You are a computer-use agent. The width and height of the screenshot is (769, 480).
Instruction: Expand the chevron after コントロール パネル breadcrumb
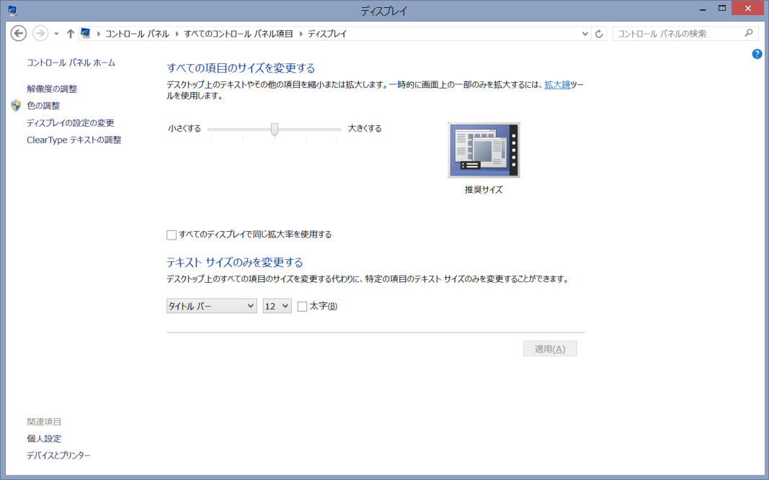tap(177, 34)
